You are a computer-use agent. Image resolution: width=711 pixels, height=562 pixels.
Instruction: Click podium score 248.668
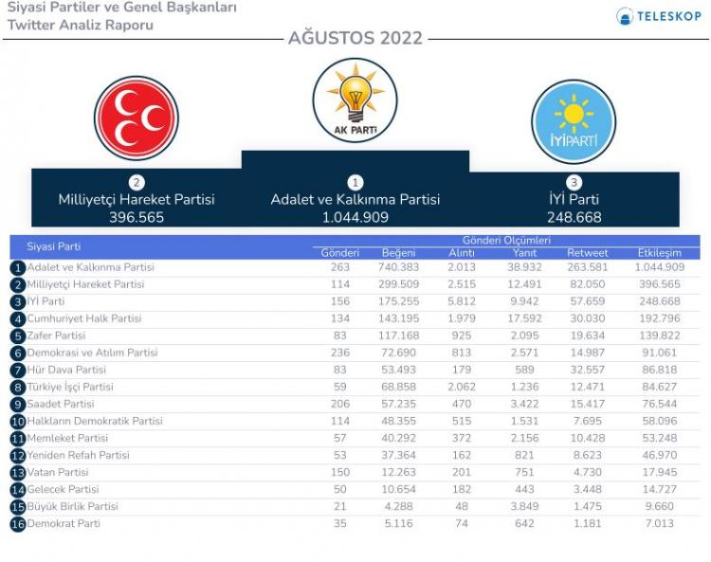tap(574, 218)
